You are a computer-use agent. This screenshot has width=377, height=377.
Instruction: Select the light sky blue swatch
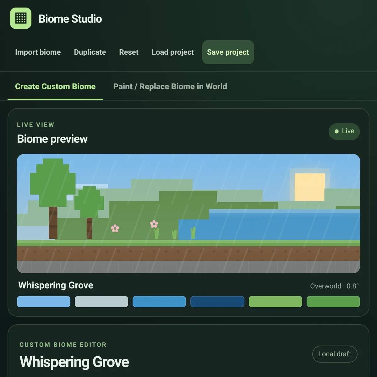[x=44, y=302]
